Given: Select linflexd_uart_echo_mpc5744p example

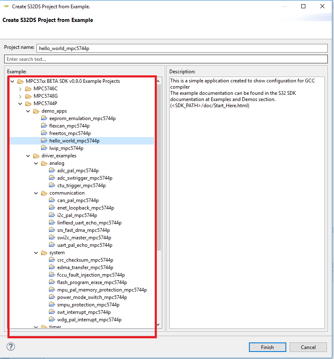Looking at the screenshot, I should [89, 223].
